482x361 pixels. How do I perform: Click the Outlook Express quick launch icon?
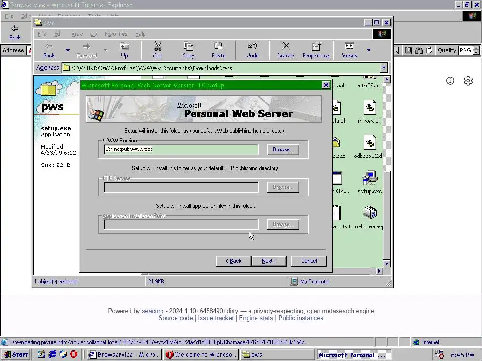click(63, 354)
